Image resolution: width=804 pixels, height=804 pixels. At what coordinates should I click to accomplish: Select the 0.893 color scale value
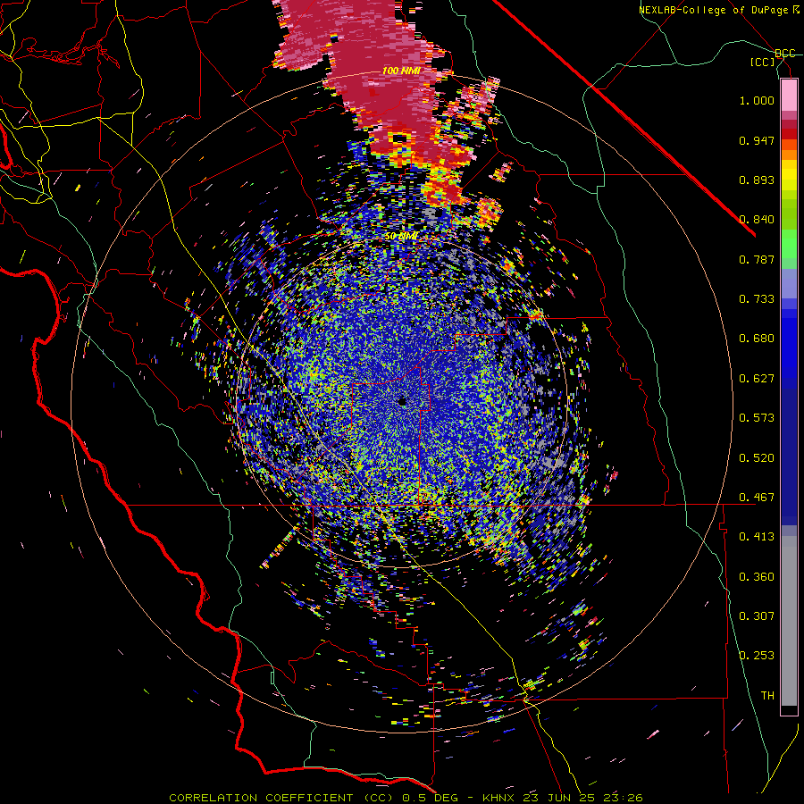click(x=757, y=180)
